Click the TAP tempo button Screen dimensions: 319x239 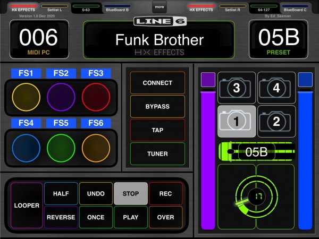(x=157, y=130)
